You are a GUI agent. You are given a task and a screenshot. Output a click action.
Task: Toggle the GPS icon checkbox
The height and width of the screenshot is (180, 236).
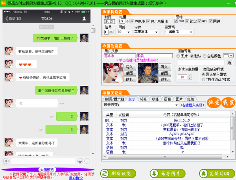point(199,21)
